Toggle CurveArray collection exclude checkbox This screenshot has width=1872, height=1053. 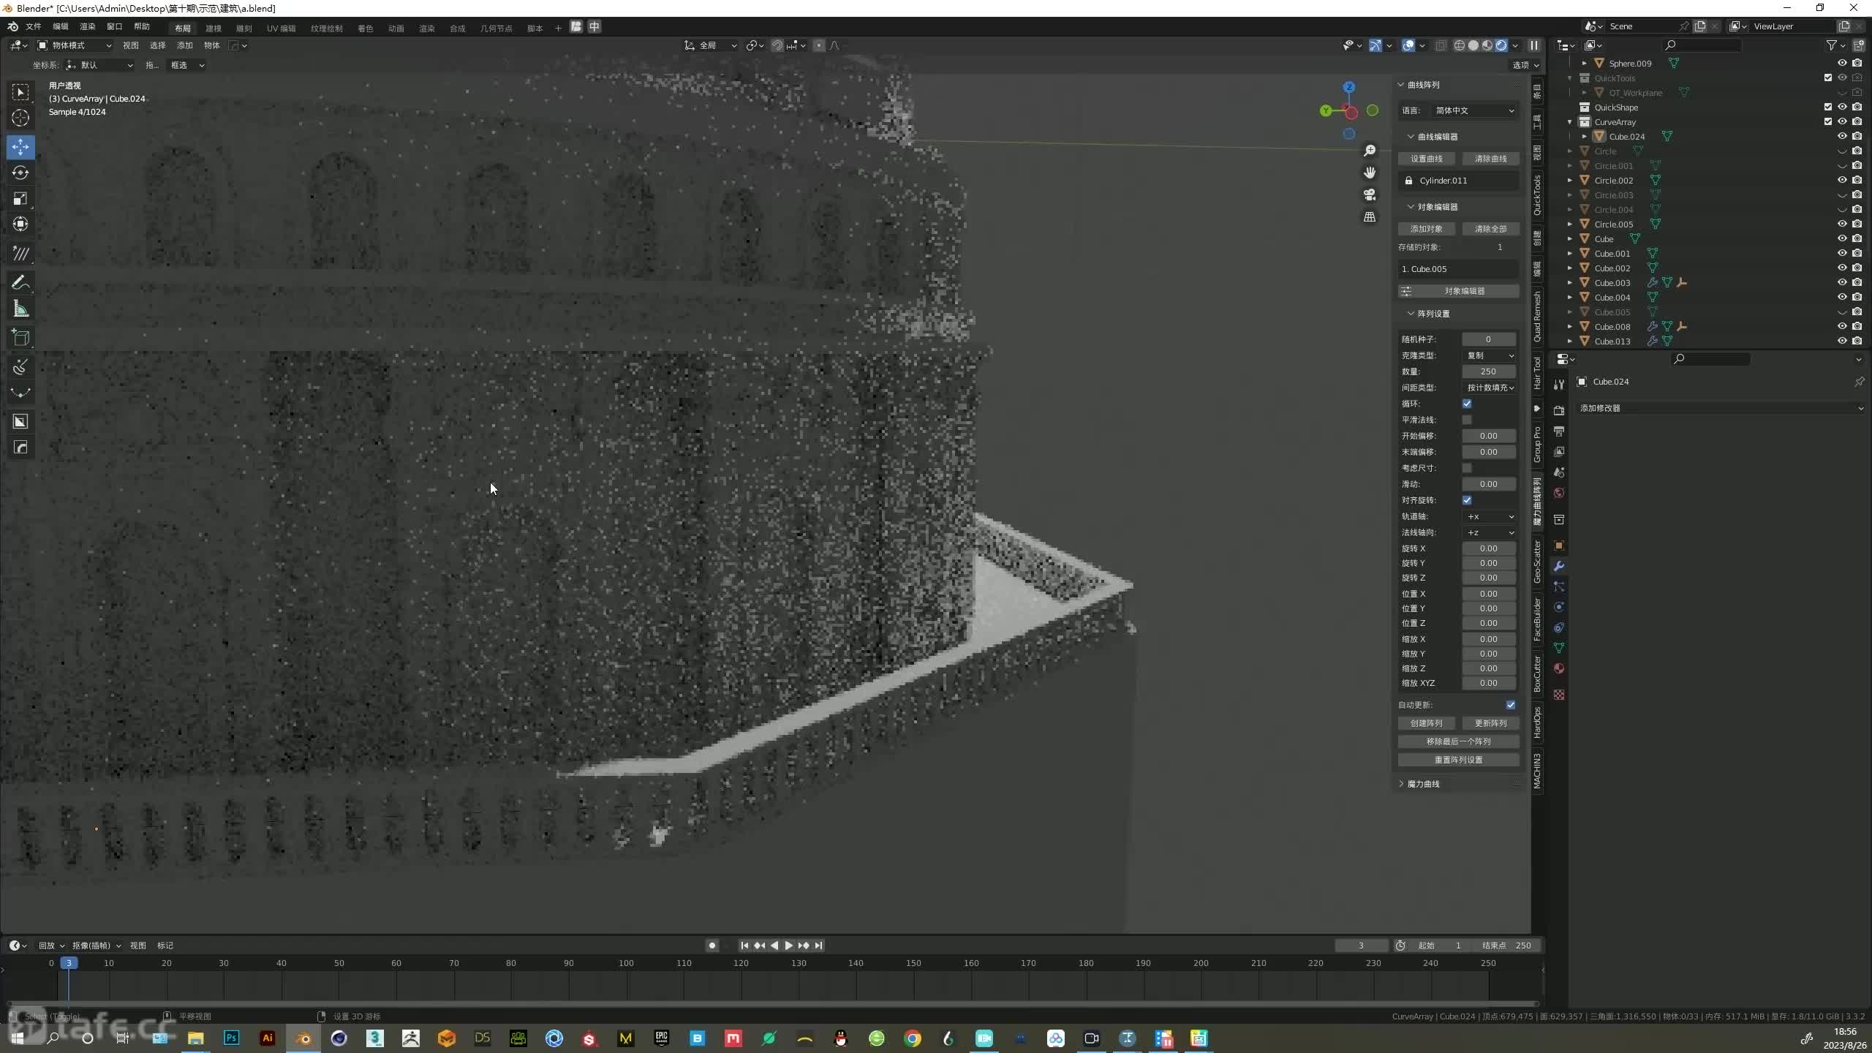pos(1828,122)
